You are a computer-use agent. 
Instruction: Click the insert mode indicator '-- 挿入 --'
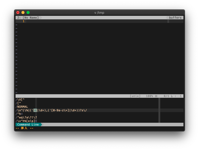(x=24, y=128)
